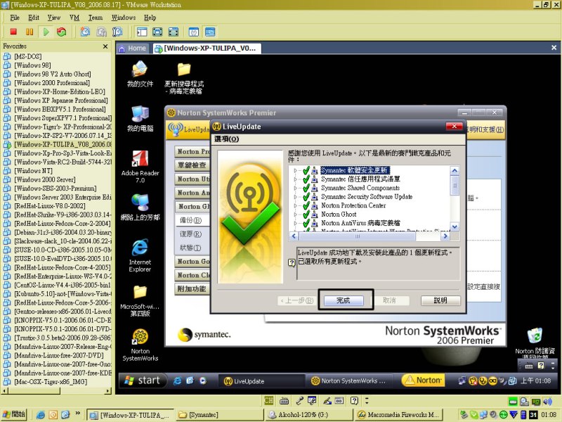Click the Summary view toolbar icon

194,32
